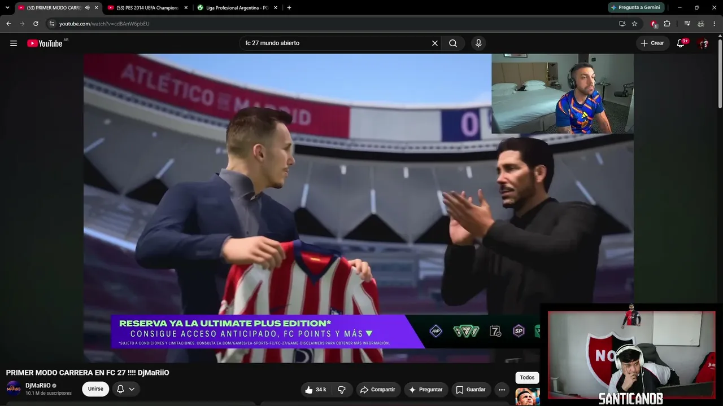Close the PES 2014 UEFA Champions tab
Image resolution: width=723 pixels, height=406 pixels.
[186, 8]
